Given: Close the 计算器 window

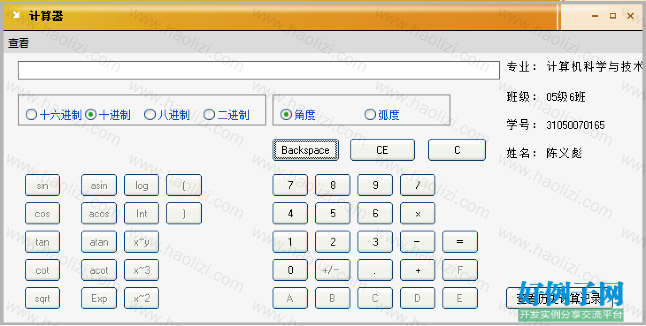Looking at the screenshot, I should tap(631, 16).
